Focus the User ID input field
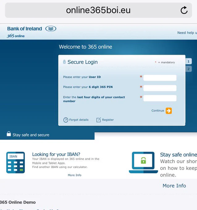Viewport: 197px width, 210px height. 160,78
